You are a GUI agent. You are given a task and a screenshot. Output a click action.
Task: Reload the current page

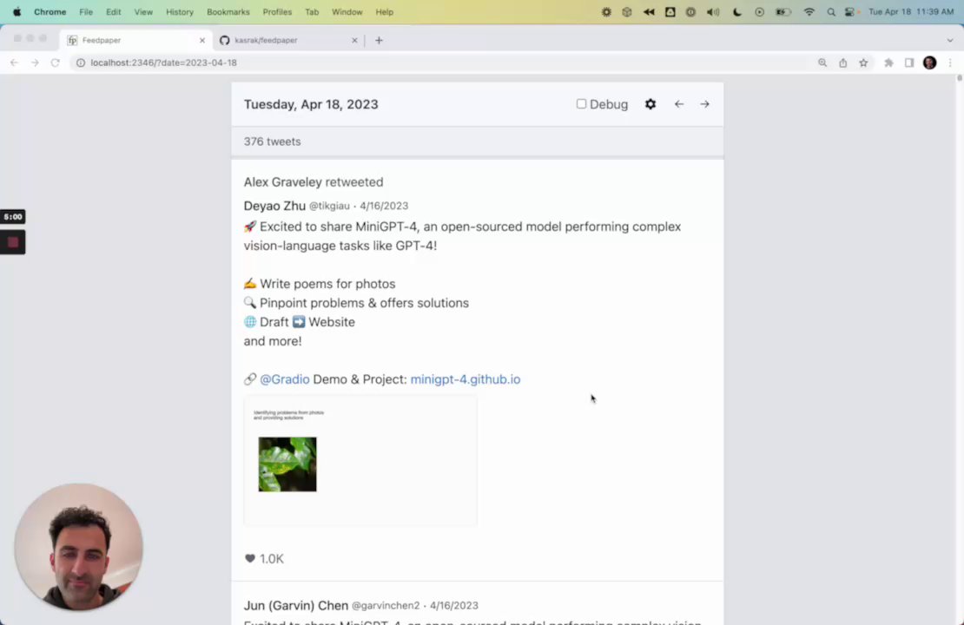(x=56, y=62)
